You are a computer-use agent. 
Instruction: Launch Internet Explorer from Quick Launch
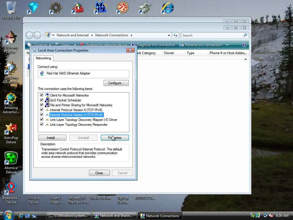pyautogui.click(x=21, y=216)
